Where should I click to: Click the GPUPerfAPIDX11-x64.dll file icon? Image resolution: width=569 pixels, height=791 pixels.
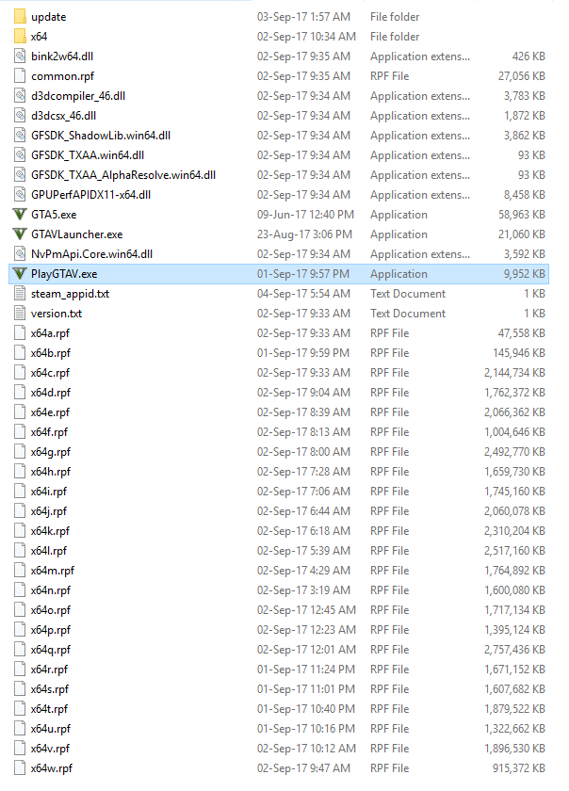(20, 194)
